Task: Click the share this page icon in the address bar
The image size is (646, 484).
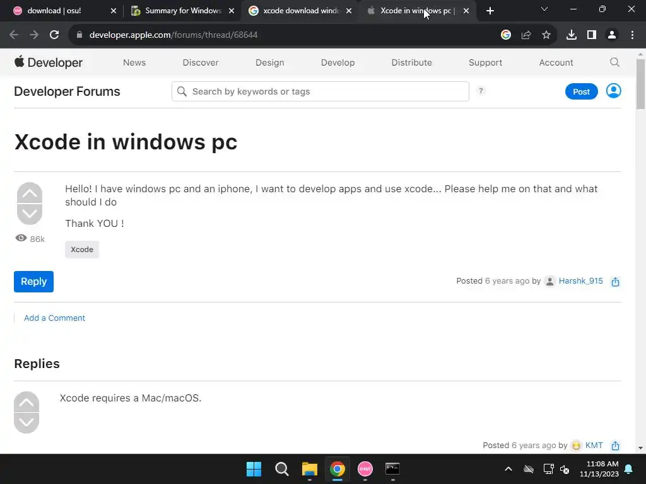Action: pyautogui.click(x=526, y=35)
